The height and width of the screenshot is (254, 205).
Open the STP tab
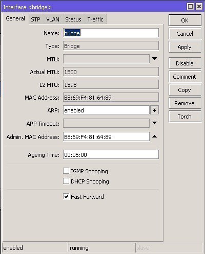35,19
